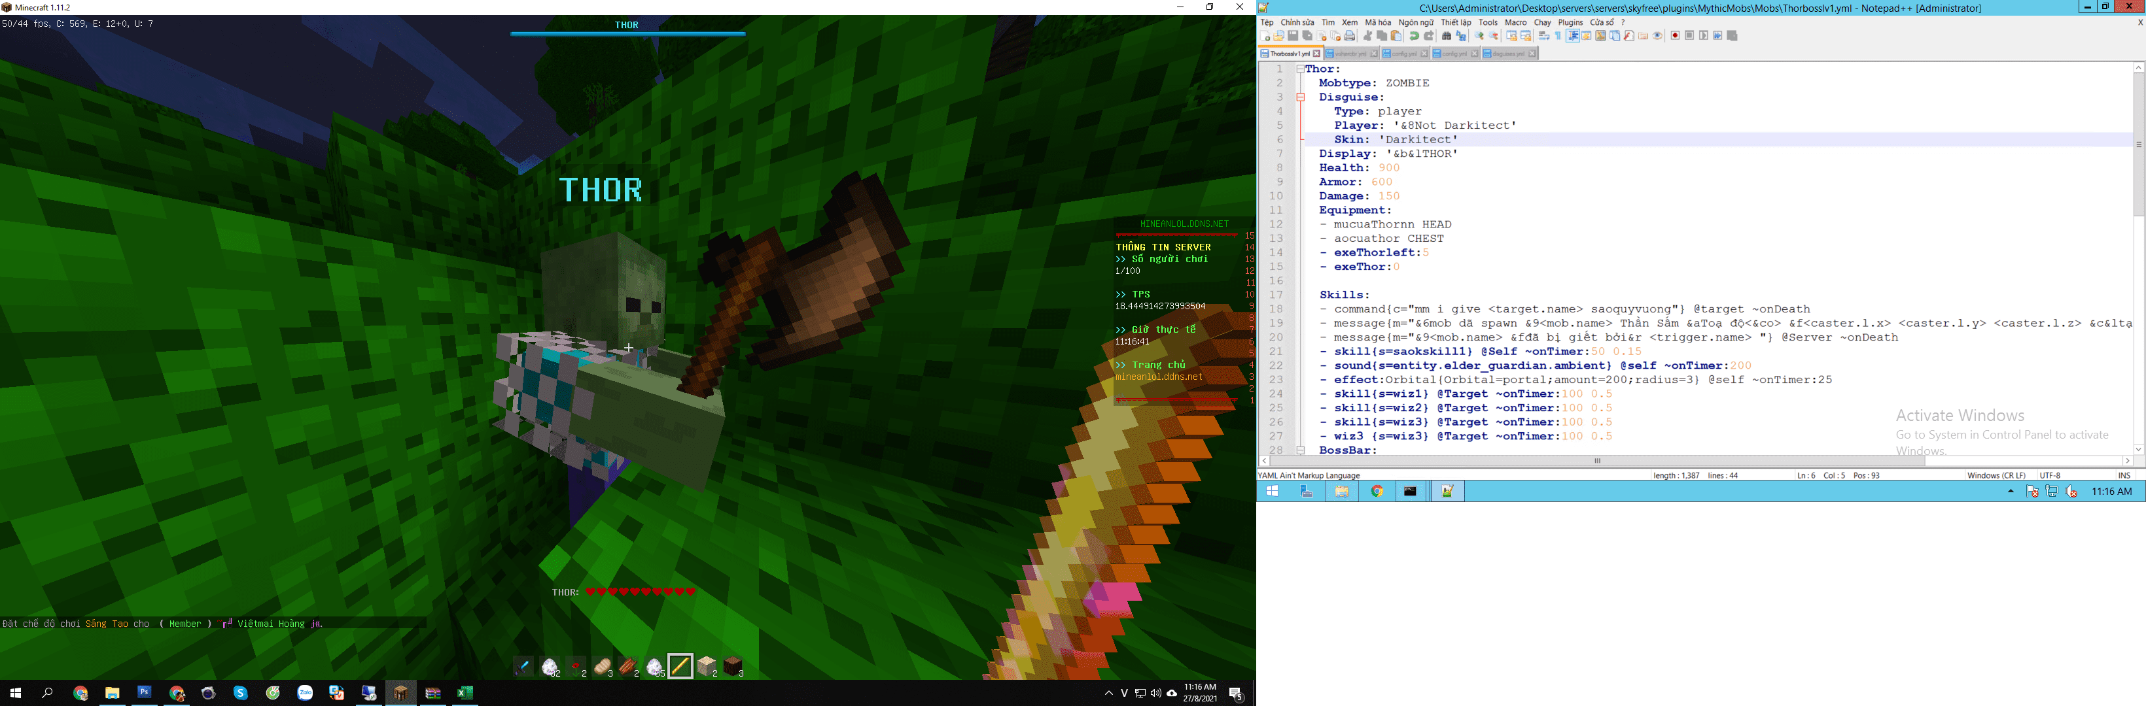Click the Windows (CR LF) status bar field
The image size is (2146, 706).
[x=1996, y=475]
